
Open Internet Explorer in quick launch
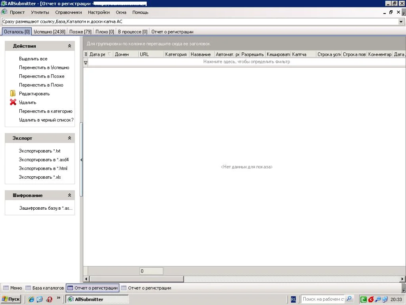31,299
